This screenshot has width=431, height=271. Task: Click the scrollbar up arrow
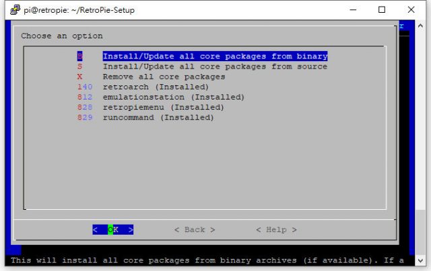click(420, 26)
